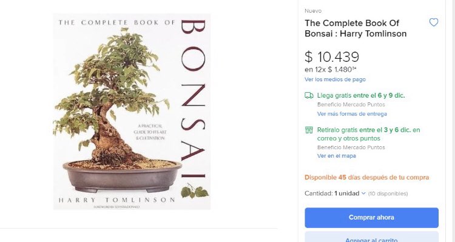Click the '(10 disponibles)' stock text
Screen dimensions: 455x242
click(x=388, y=193)
